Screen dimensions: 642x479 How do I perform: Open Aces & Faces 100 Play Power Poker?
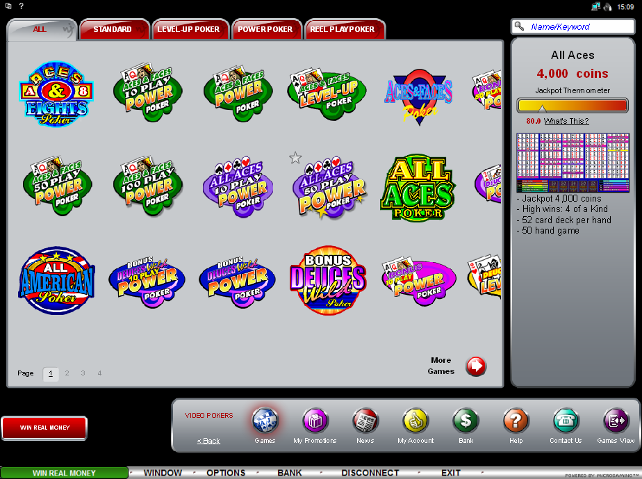148,186
